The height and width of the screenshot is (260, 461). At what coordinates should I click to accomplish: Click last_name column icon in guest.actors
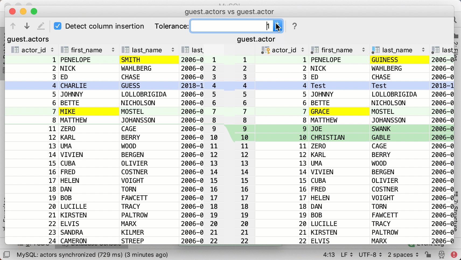click(x=125, y=50)
